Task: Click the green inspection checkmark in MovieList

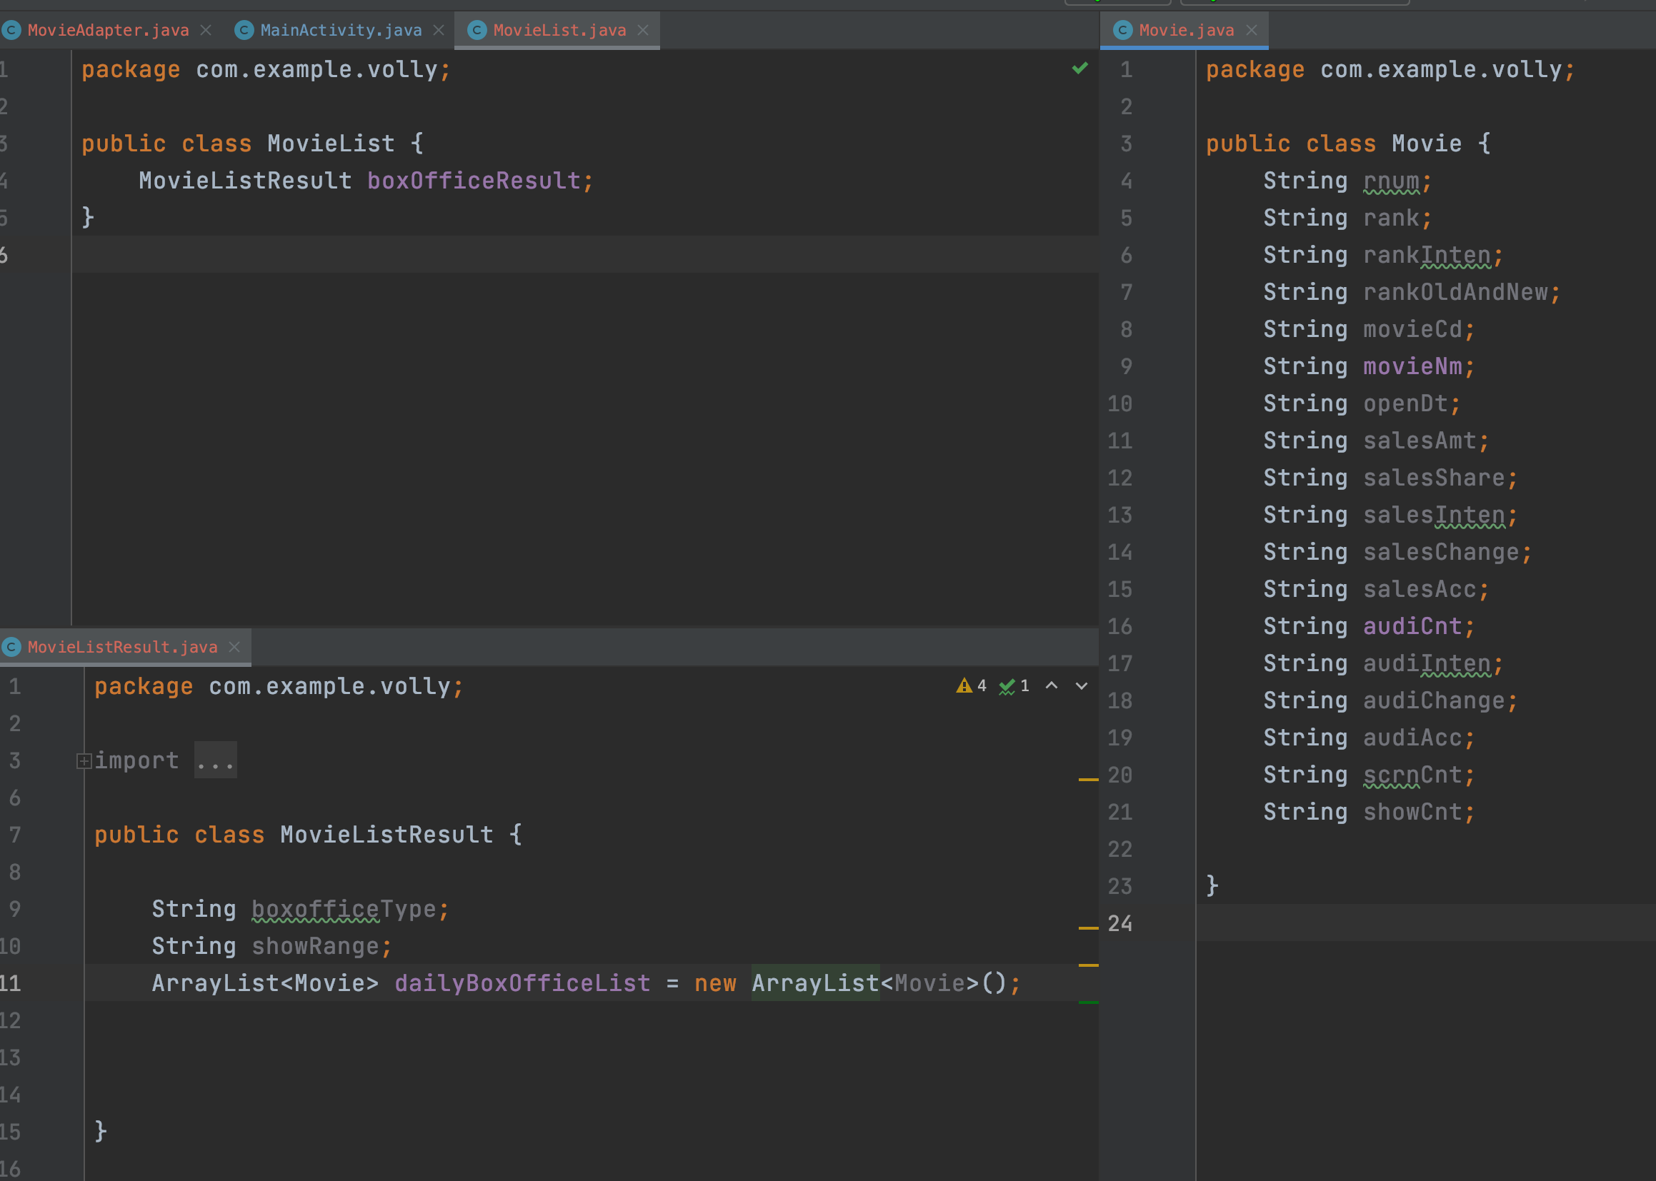Action: coord(1079,69)
